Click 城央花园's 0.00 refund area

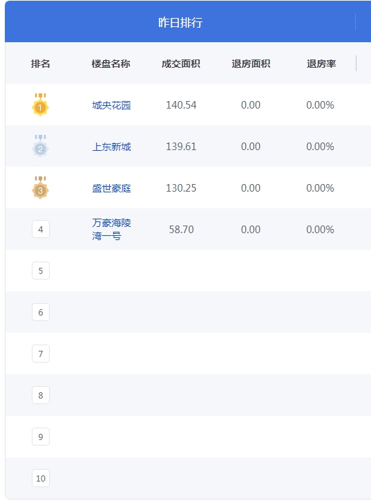[251, 105]
